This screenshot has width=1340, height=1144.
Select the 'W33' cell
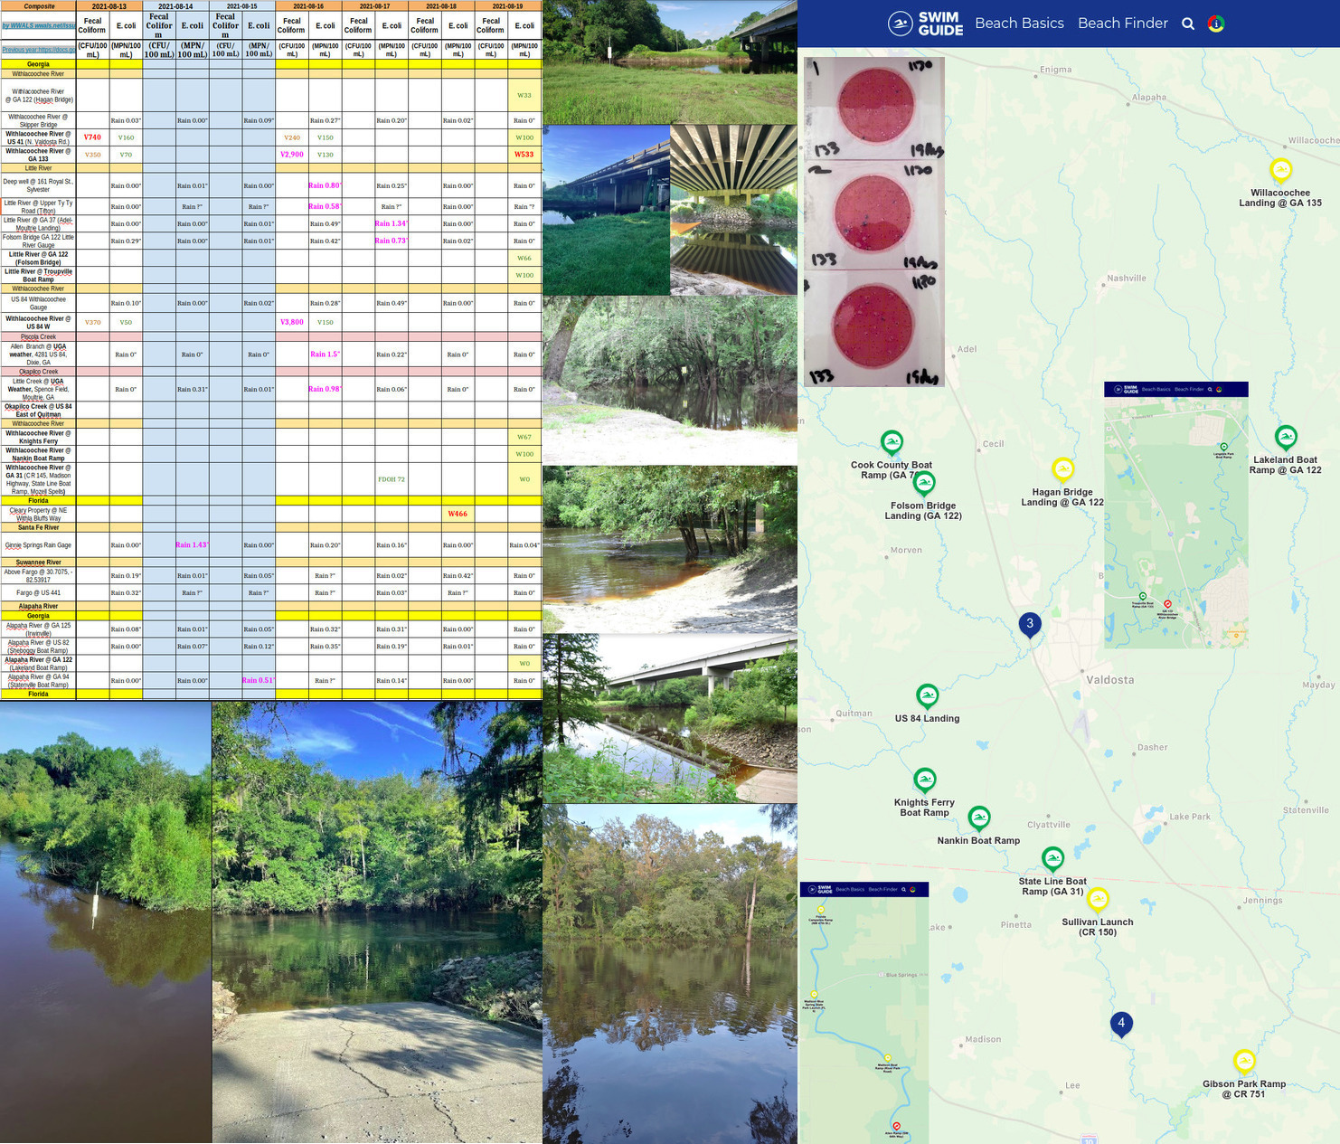coord(524,95)
